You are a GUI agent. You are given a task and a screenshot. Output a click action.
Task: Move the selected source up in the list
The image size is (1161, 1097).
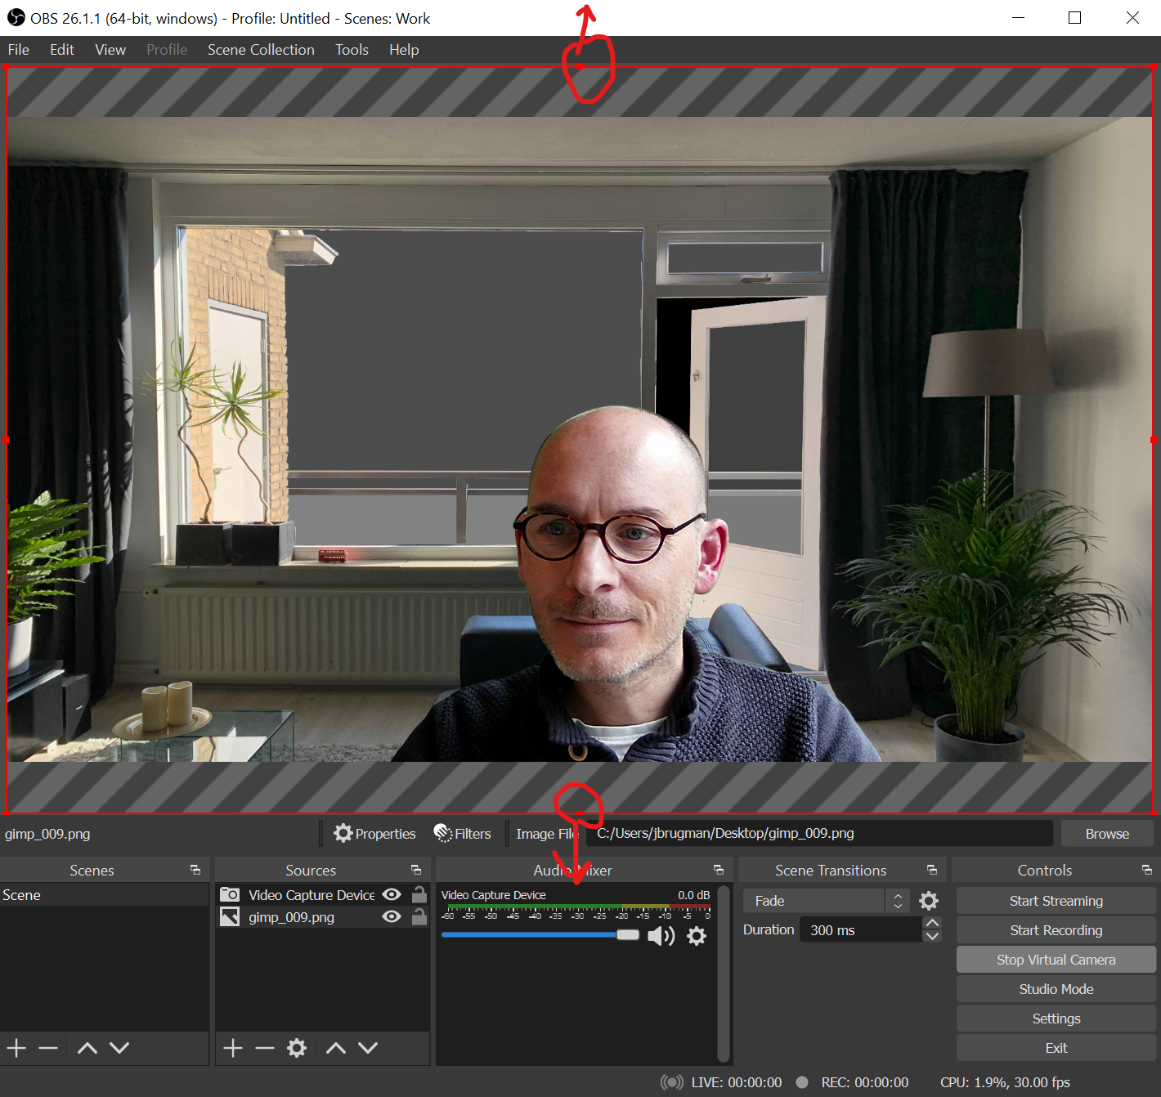(x=336, y=1048)
